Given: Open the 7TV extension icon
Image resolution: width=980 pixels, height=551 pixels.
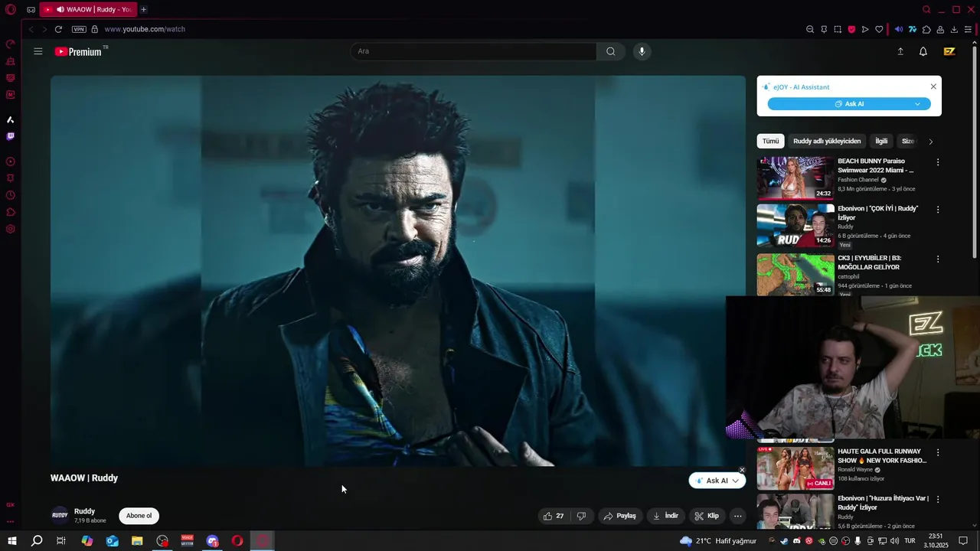Looking at the screenshot, I should click(x=913, y=29).
